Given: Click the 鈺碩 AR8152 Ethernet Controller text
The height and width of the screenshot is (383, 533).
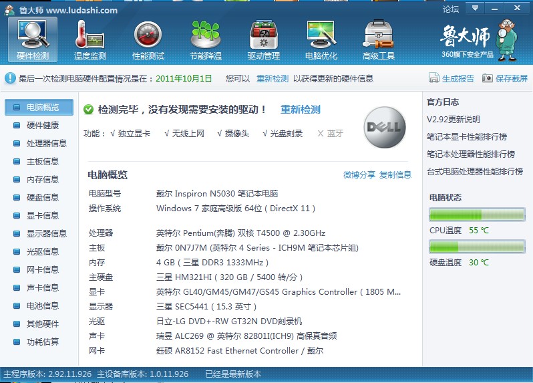Looking at the screenshot, I should [240, 350].
